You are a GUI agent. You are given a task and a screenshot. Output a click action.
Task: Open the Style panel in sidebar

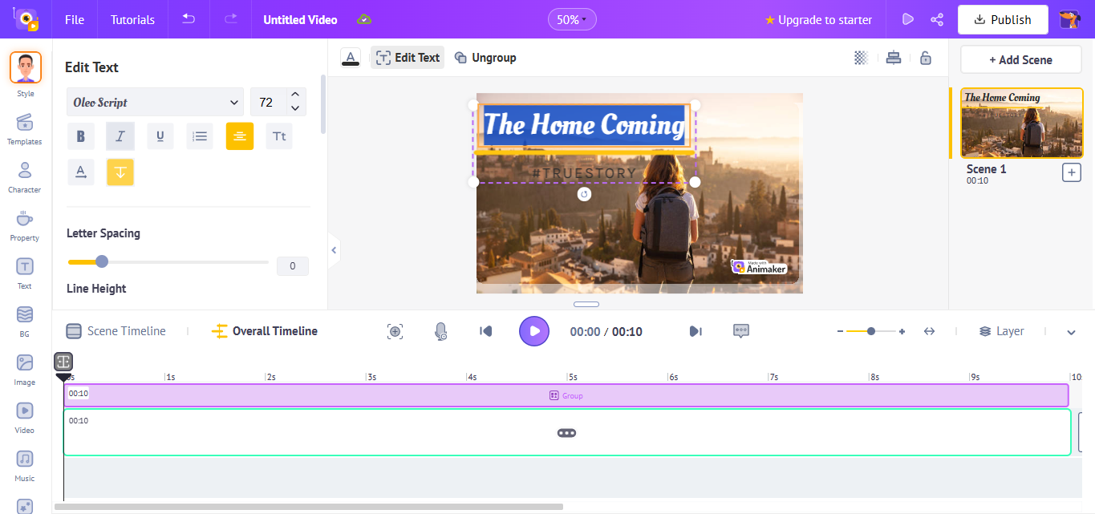tap(26, 74)
